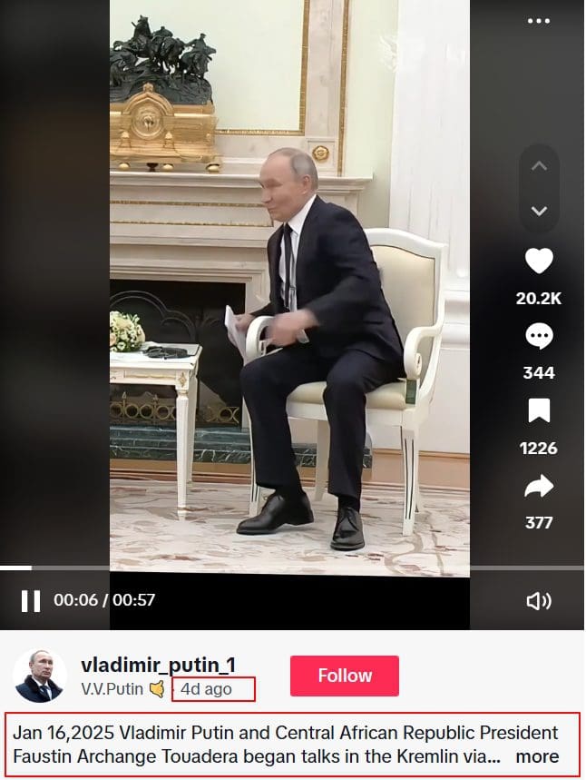Open vladimir_putin_1 username profile
586x780 pixels.
pyautogui.click(x=158, y=665)
